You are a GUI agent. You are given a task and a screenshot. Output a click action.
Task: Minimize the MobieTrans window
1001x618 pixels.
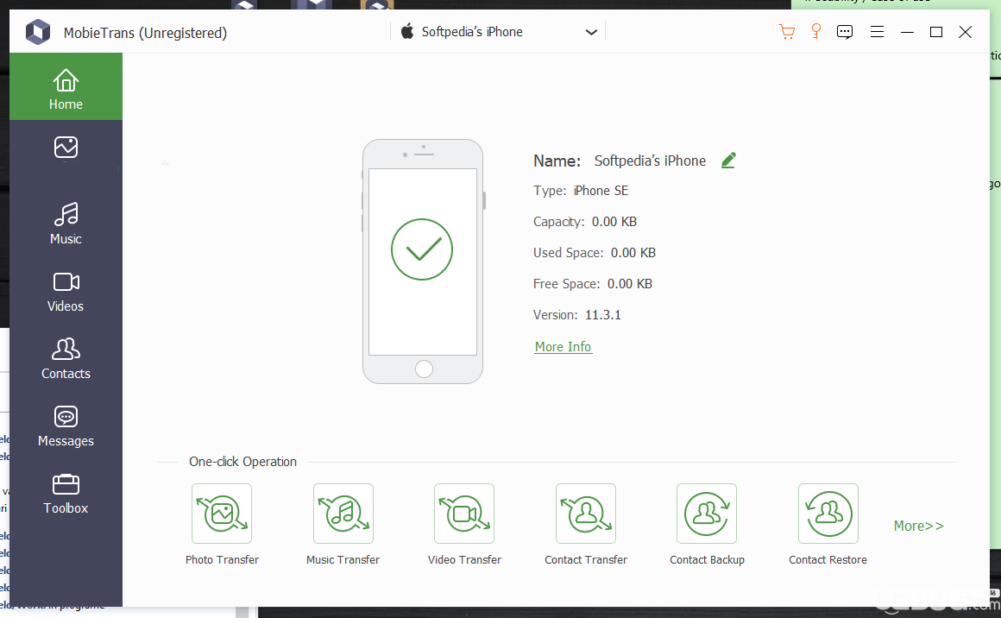click(907, 32)
